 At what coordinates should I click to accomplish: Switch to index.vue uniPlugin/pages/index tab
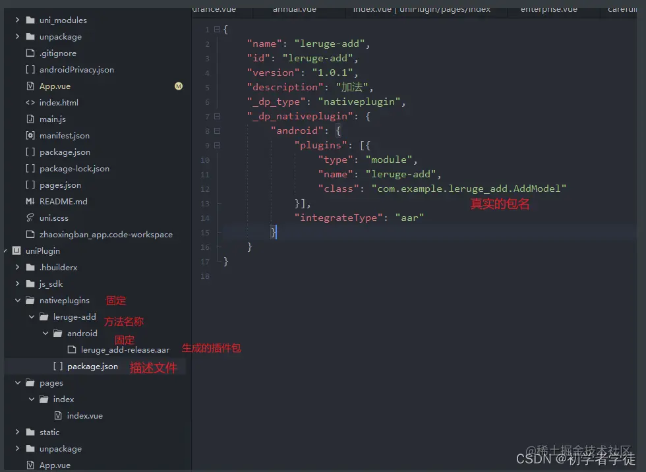[422, 9]
